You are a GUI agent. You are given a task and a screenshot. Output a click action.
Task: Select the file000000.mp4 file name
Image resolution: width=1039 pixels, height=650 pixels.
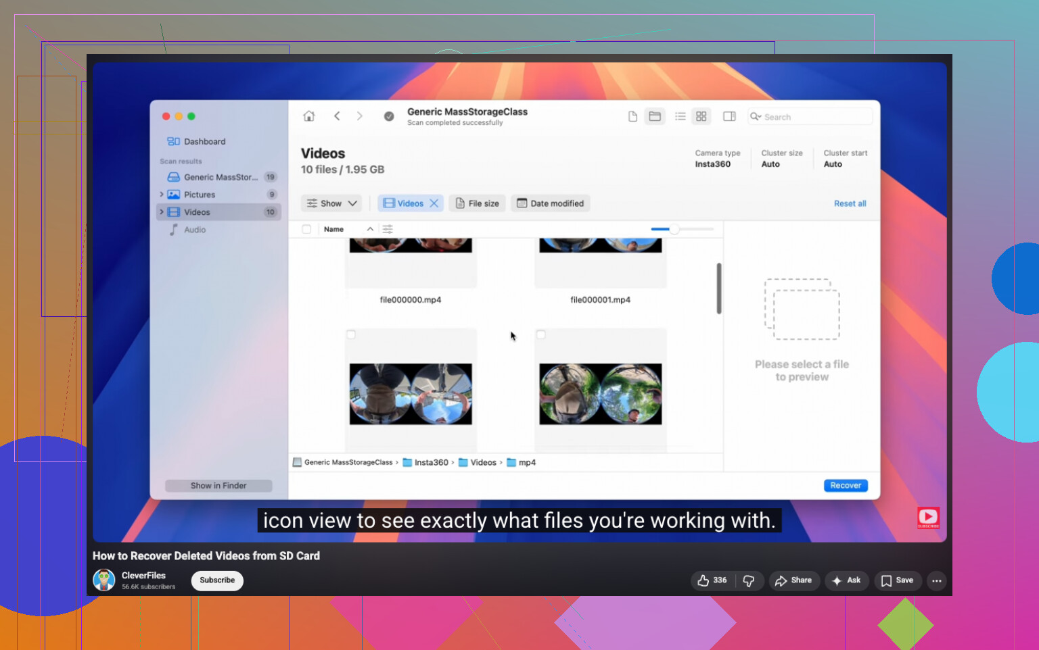click(411, 300)
